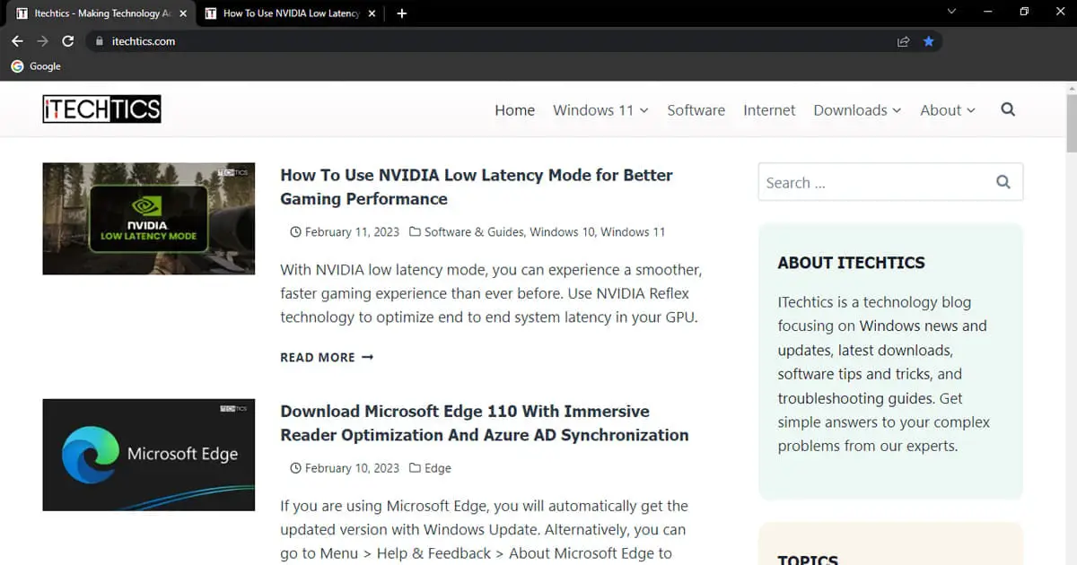Close the How To Use NVIDIA tab

[372, 13]
